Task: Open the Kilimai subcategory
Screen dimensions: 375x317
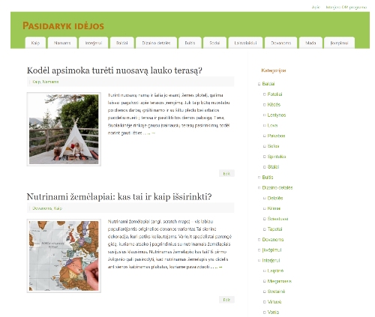Action: click(274, 208)
